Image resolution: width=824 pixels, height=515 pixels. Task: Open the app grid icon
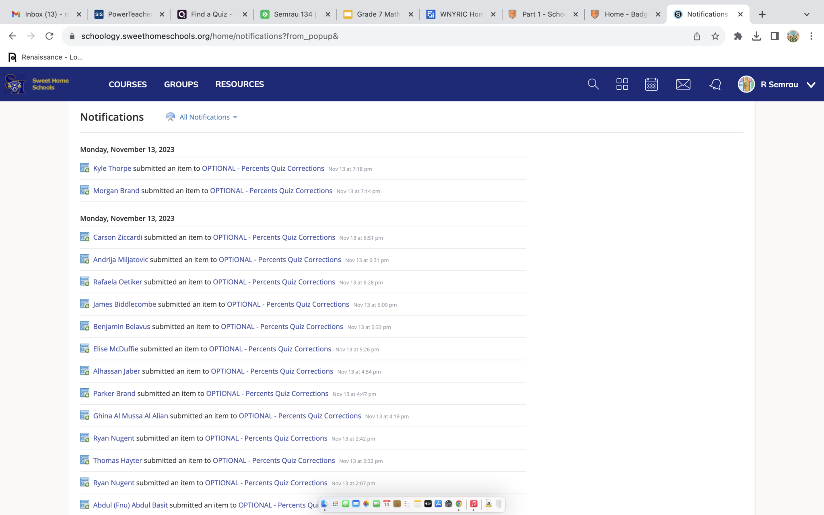coord(622,84)
